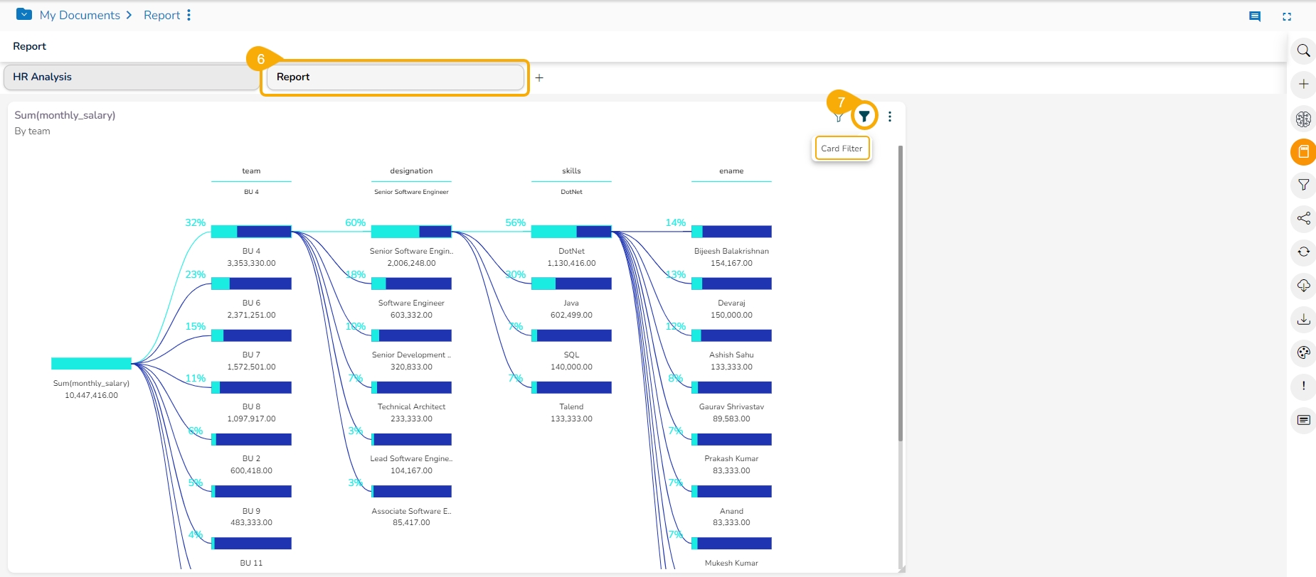Click the My Documents breadcrumb link

click(80, 15)
